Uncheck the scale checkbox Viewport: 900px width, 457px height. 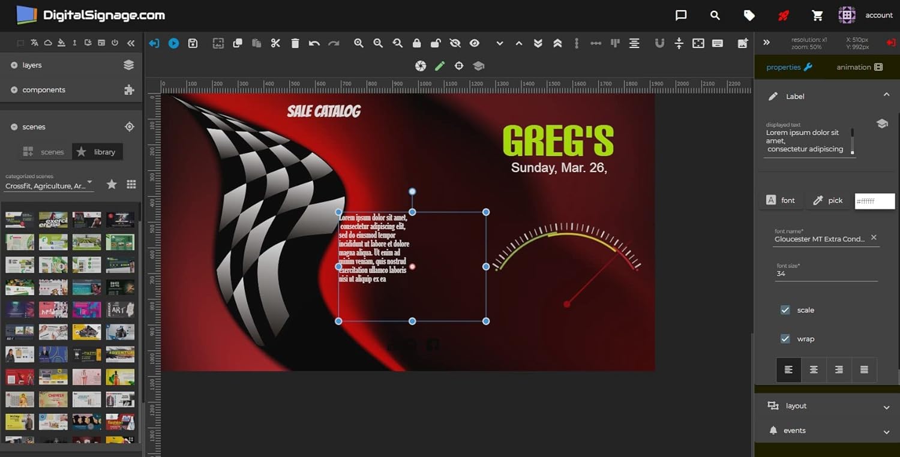tap(785, 310)
